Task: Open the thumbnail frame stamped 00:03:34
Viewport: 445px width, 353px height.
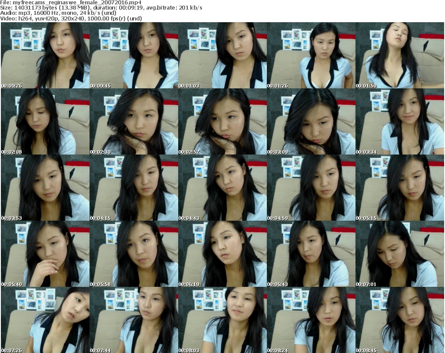Action: 400,121
